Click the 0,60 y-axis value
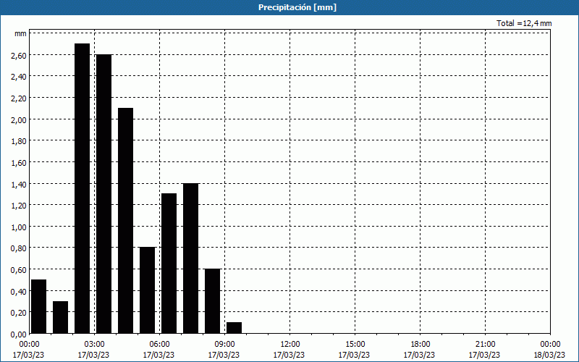579x362 pixels. 19,269
